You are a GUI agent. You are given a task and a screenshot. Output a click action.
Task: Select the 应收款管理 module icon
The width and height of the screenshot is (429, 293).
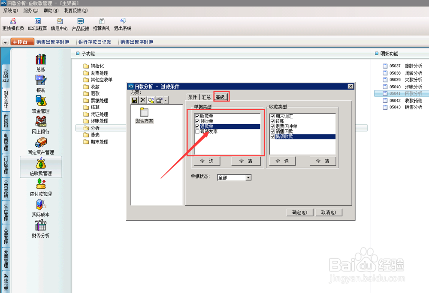tap(41, 167)
